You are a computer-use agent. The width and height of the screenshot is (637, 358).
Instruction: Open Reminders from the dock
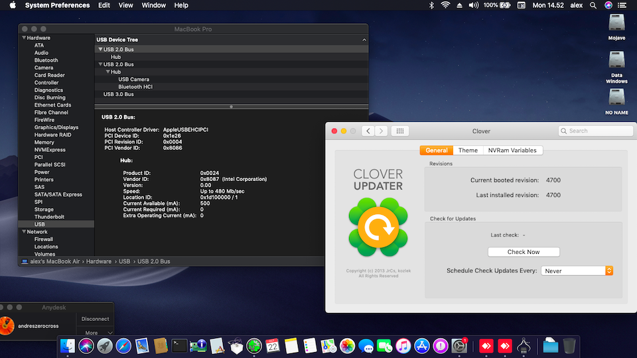tap(310, 346)
